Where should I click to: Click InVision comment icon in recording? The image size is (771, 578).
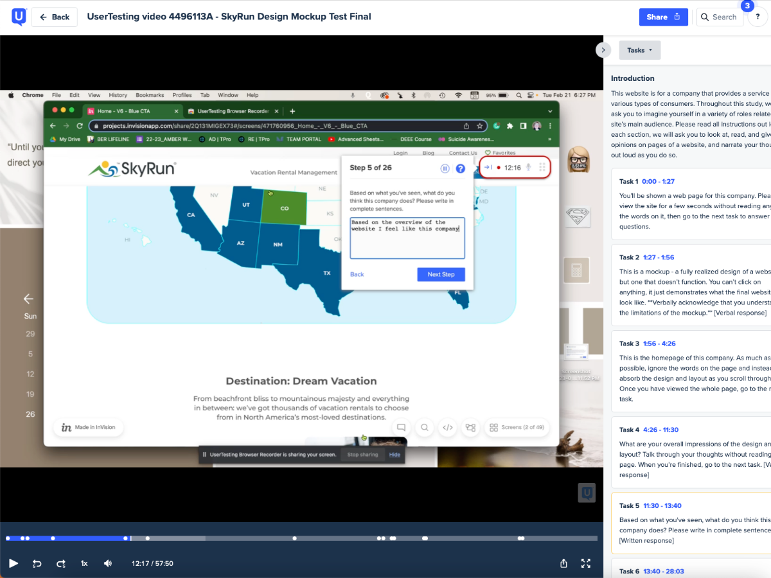point(401,427)
